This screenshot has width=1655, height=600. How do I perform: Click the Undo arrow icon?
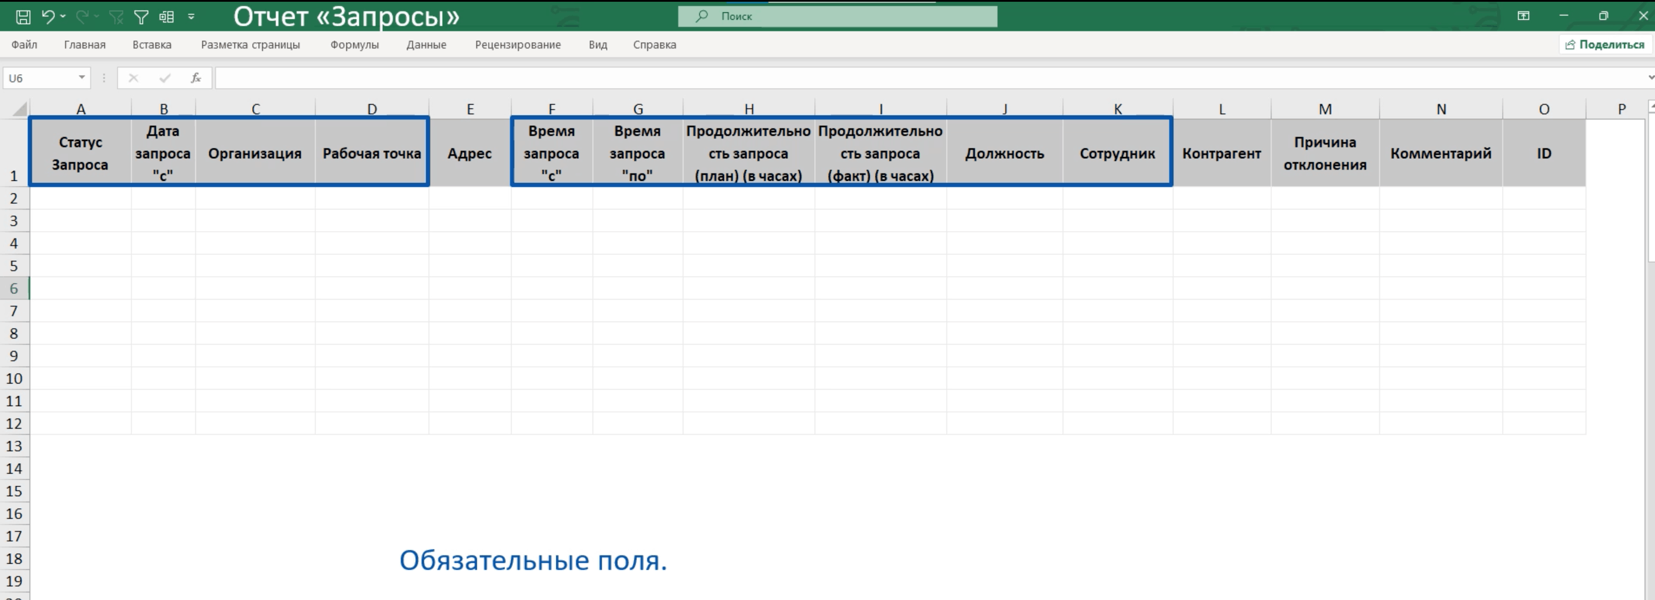[x=48, y=17]
